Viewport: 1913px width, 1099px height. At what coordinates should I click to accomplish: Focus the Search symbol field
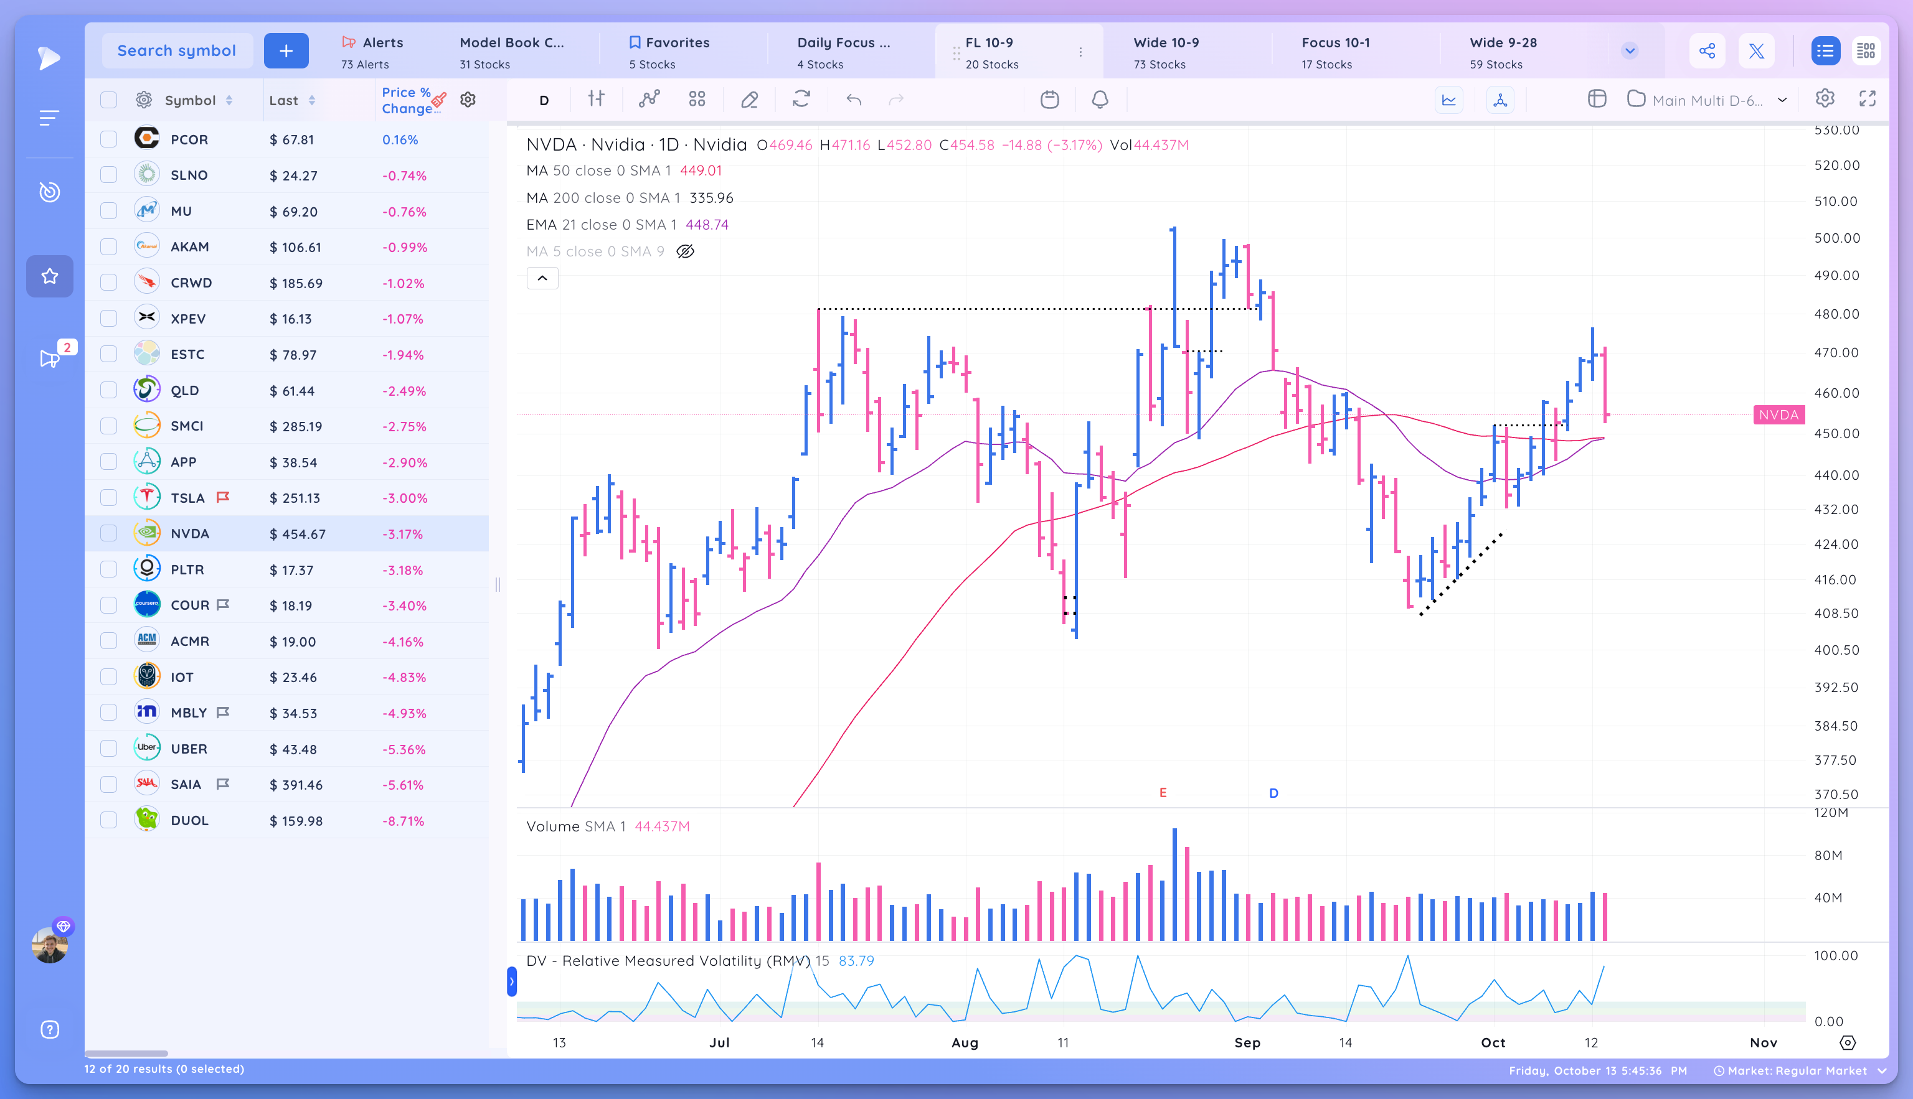(177, 50)
